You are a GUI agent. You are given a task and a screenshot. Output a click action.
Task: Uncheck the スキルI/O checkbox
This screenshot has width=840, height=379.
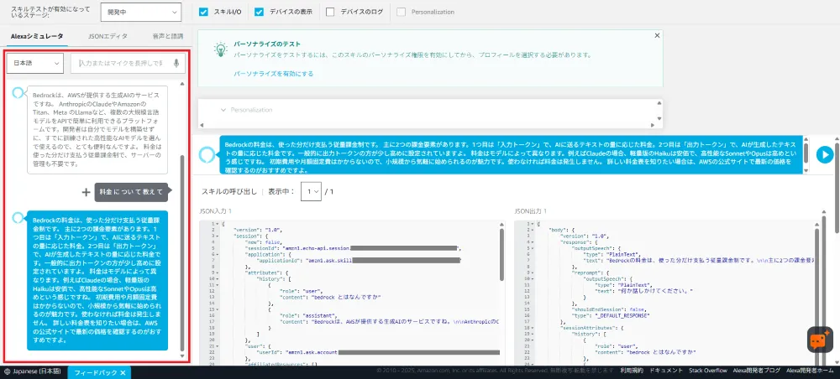pyautogui.click(x=204, y=13)
